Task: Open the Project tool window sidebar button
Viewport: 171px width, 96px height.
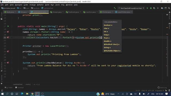Action: coord(2,16)
